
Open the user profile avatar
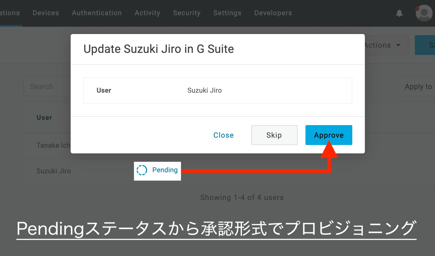click(424, 13)
